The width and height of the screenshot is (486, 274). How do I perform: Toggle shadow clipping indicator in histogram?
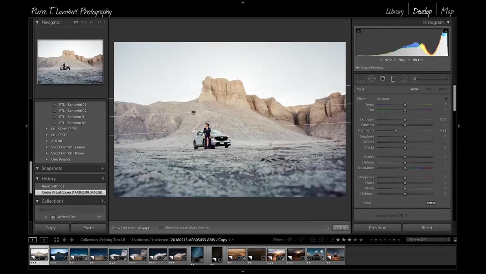(358, 31)
